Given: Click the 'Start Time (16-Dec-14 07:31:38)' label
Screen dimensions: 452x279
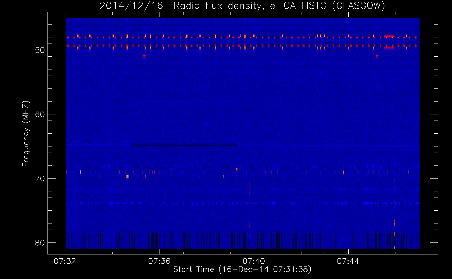Looking at the screenshot, I should point(242,270).
